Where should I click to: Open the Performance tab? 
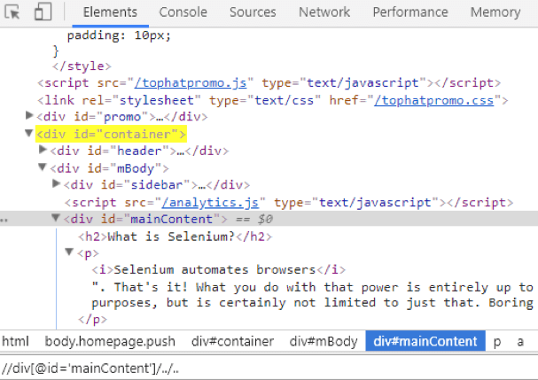(x=410, y=12)
